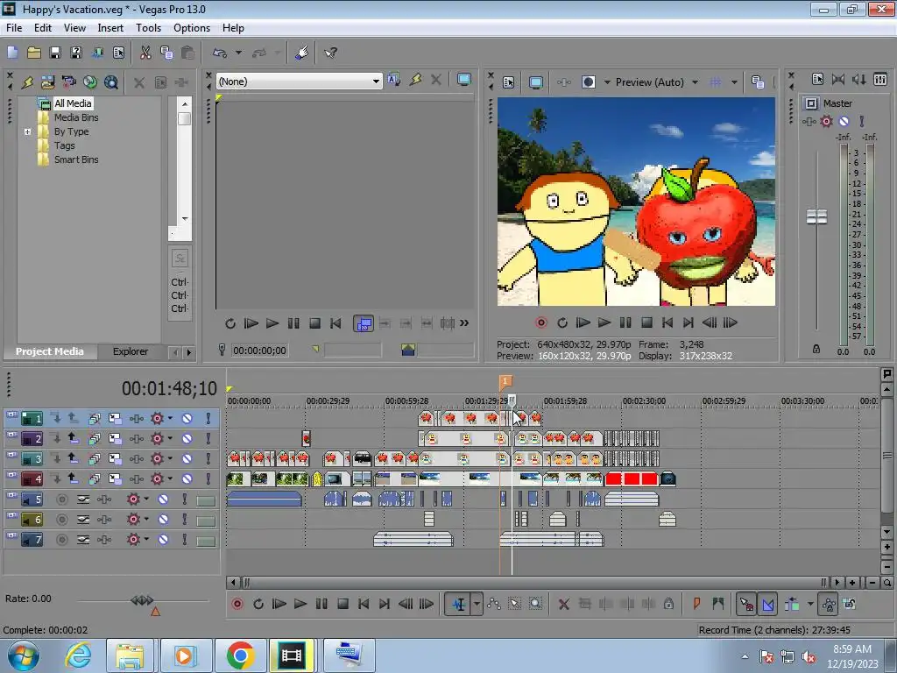This screenshot has width=897, height=673.
Task: Select the Normal Edit tool in timeline toolbar
Action: coord(458,604)
